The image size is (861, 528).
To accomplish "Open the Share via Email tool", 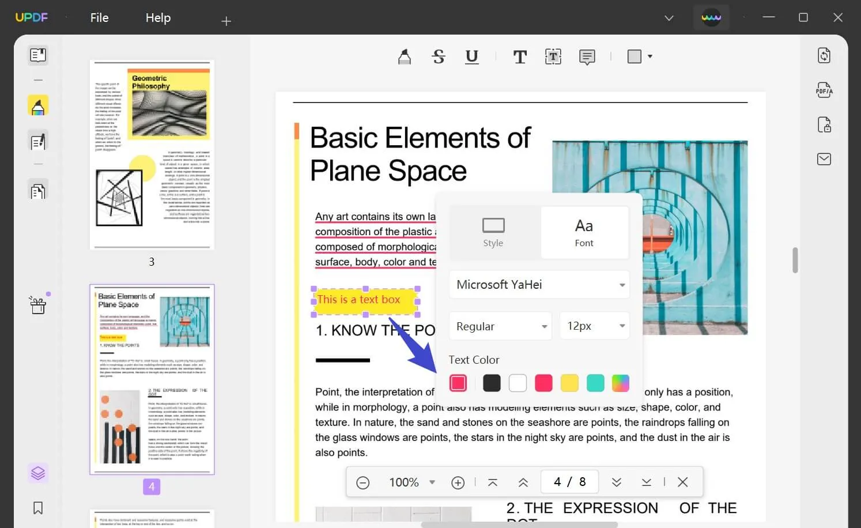I will [x=824, y=159].
